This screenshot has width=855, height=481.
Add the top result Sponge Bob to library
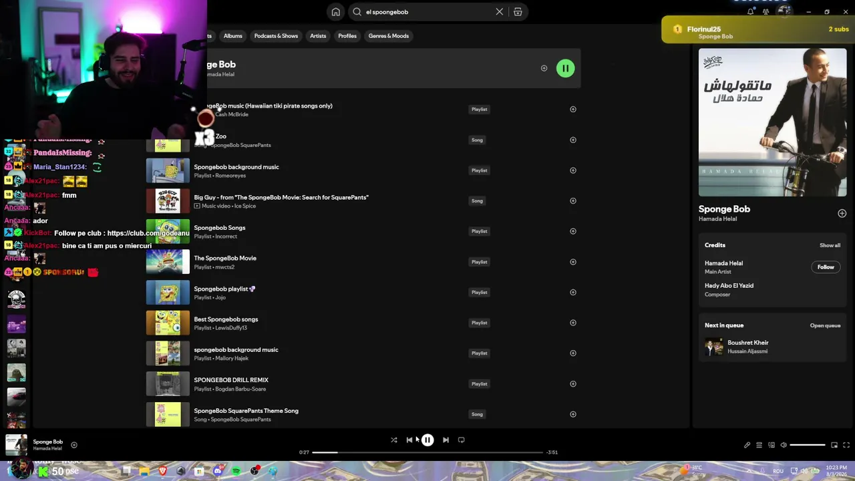point(544,68)
